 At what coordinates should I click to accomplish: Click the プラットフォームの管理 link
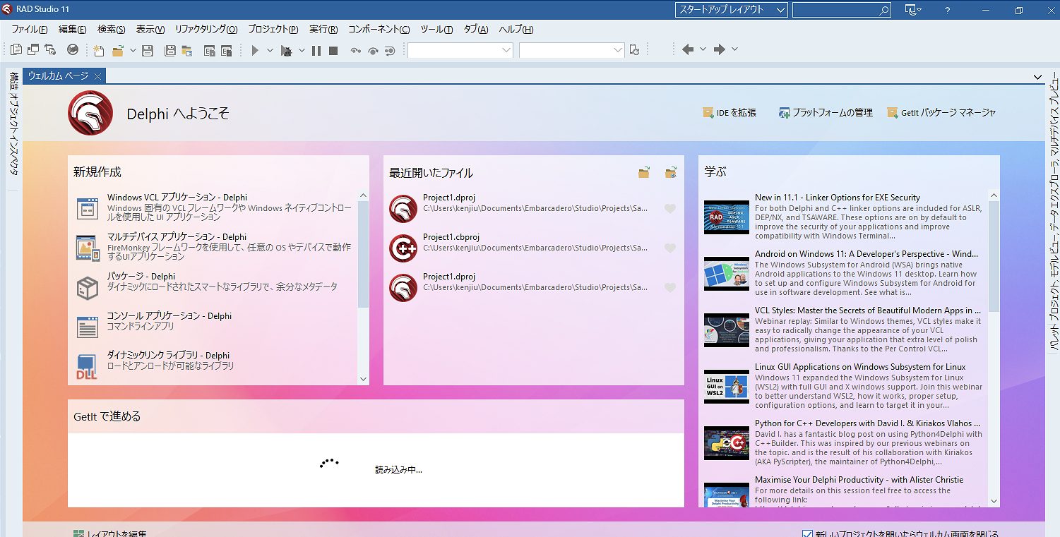(x=826, y=113)
